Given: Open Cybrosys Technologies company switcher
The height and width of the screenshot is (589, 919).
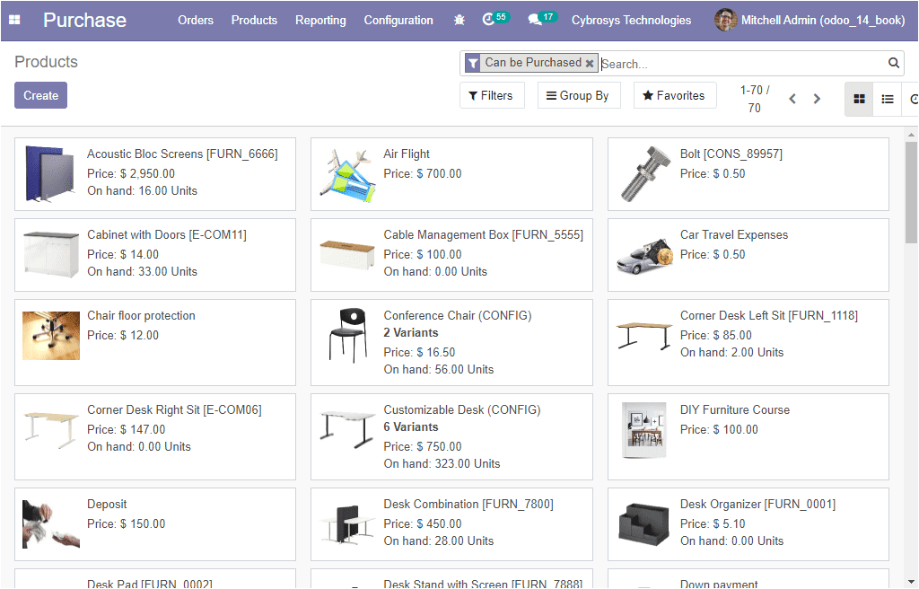Looking at the screenshot, I should point(631,20).
